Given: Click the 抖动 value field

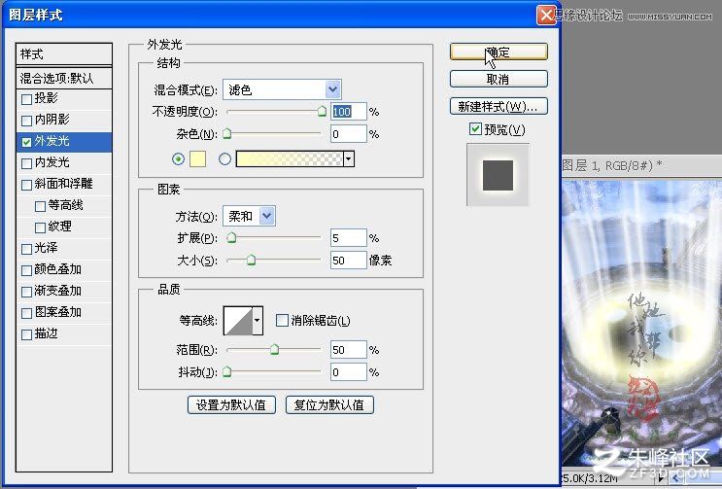Looking at the screenshot, I should (x=349, y=372).
